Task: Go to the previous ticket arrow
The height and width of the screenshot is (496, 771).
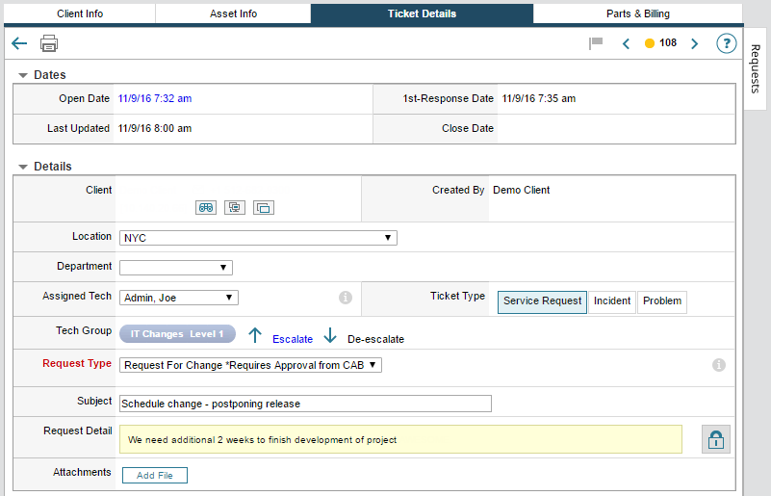Action: point(626,43)
